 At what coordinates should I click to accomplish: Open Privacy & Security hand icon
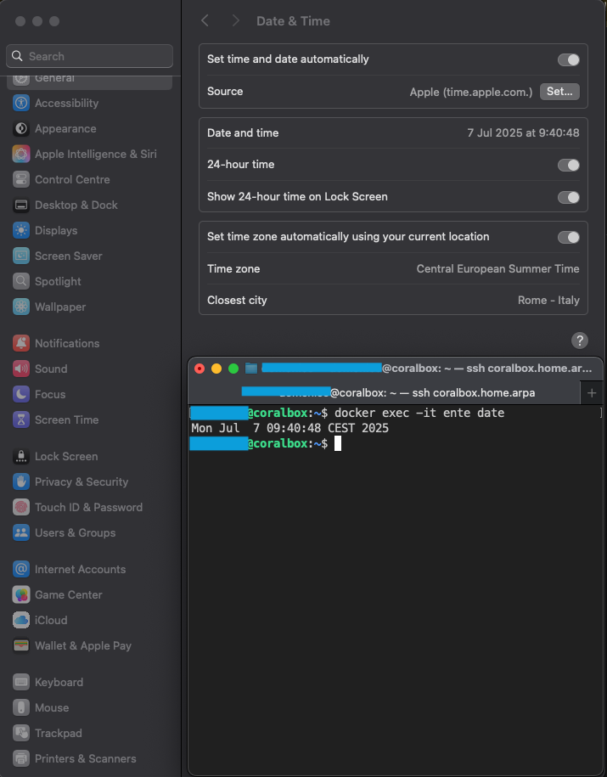pyautogui.click(x=21, y=481)
